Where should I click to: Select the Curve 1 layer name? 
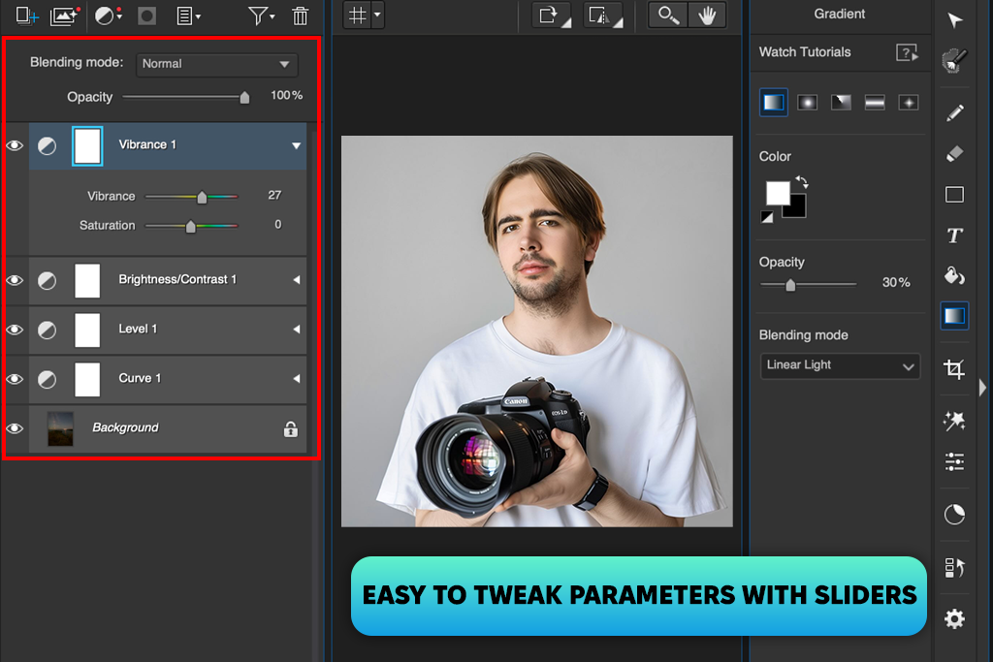pyautogui.click(x=140, y=378)
